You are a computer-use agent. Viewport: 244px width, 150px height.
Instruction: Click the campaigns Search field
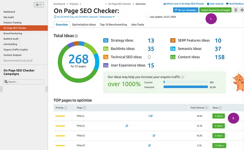pyautogui.click(x=25, y=82)
